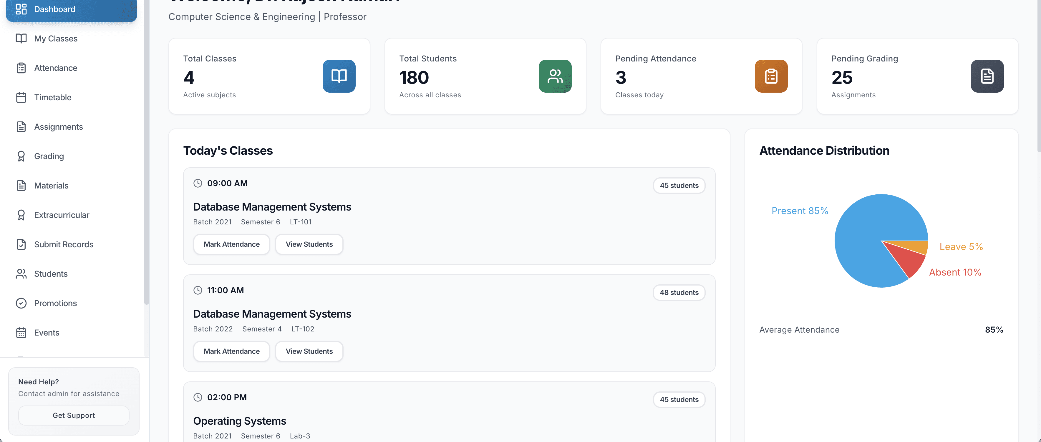Image resolution: width=1041 pixels, height=442 pixels.
Task: View Students of the 11:00 AM class
Action: pyautogui.click(x=309, y=351)
